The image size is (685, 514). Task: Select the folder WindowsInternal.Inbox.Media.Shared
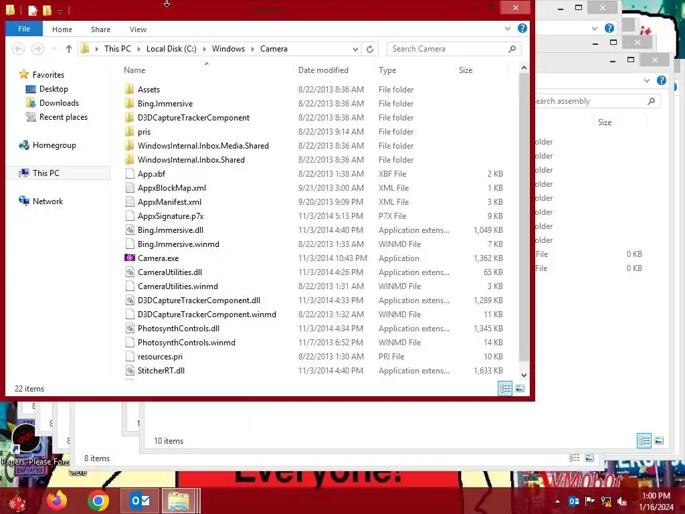tap(203, 145)
